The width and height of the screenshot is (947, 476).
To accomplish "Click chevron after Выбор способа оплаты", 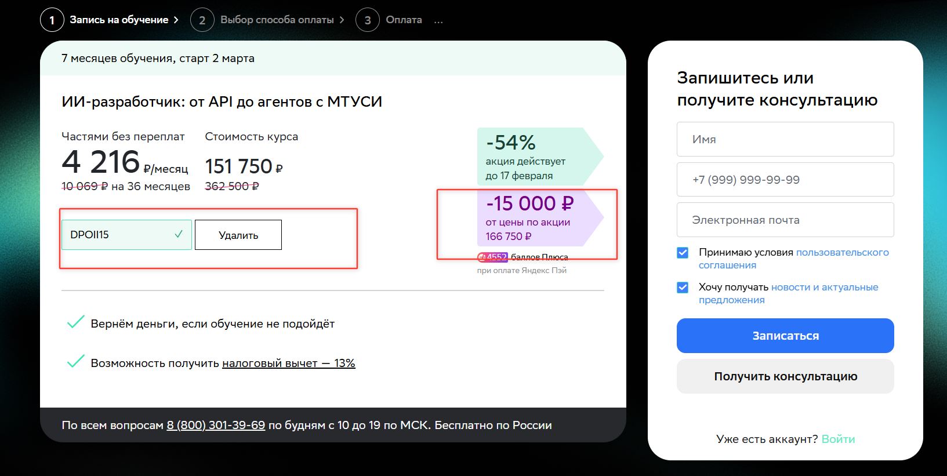I will (342, 20).
